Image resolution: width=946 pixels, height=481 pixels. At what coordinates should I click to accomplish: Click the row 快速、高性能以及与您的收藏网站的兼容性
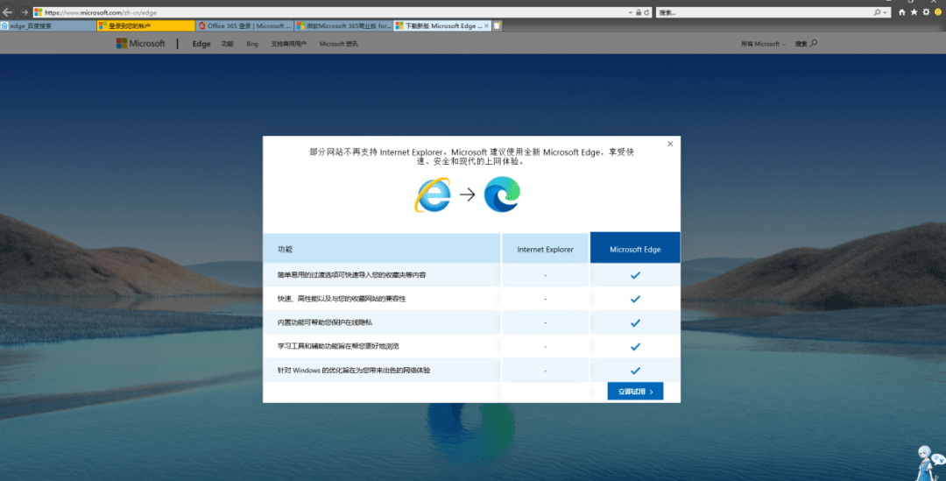472,299
